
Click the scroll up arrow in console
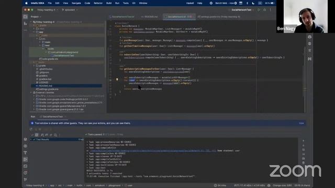pyautogui.click(x=304, y=141)
